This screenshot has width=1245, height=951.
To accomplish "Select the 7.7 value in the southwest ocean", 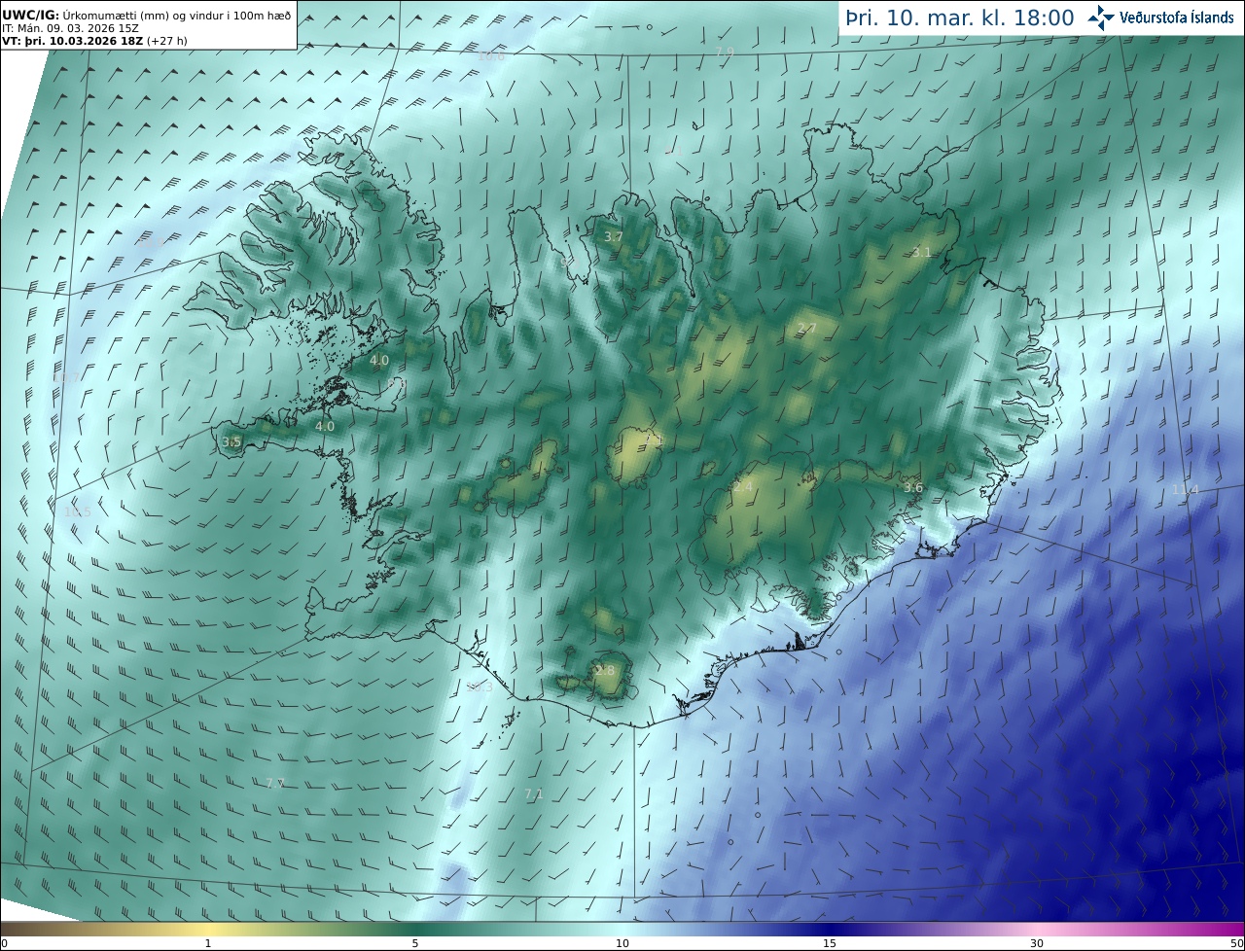I will (275, 783).
